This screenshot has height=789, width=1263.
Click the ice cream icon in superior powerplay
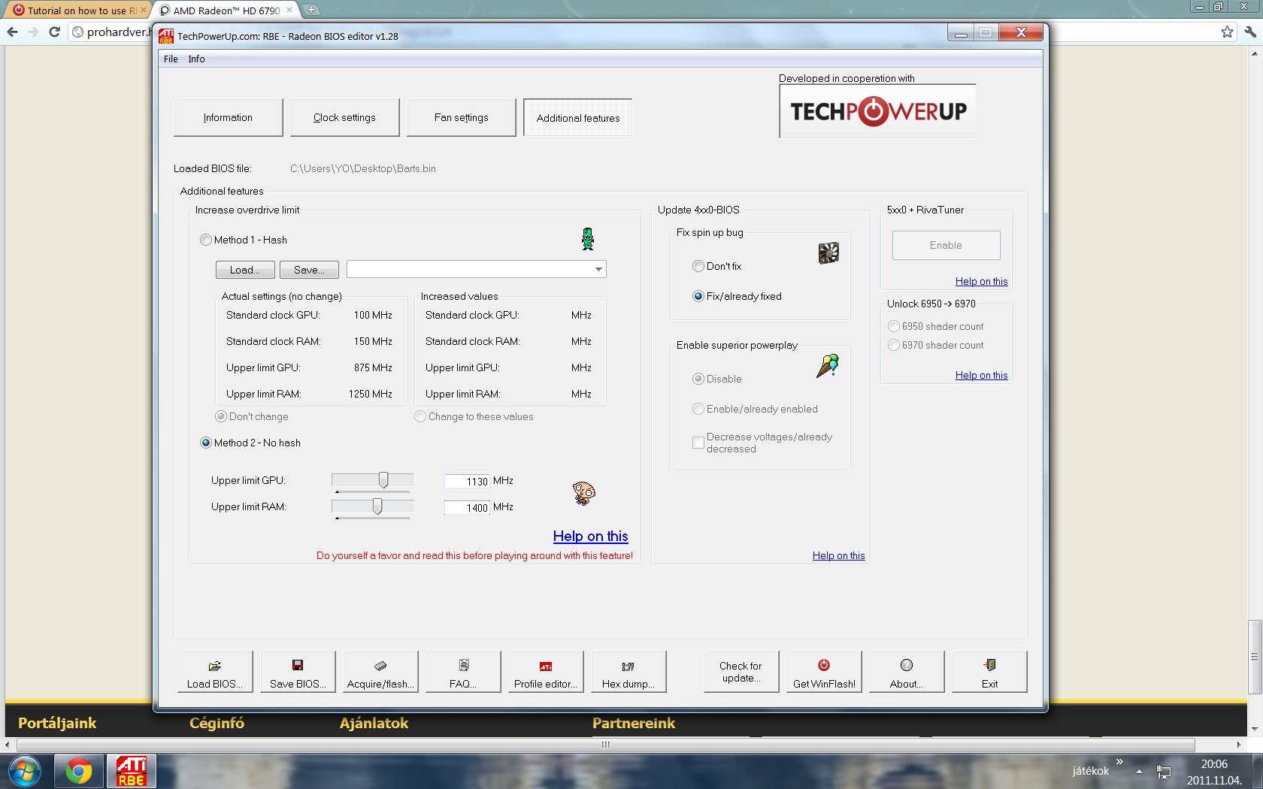click(828, 366)
